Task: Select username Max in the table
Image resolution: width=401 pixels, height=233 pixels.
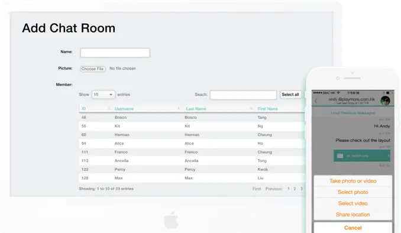Action: [118, 178]
